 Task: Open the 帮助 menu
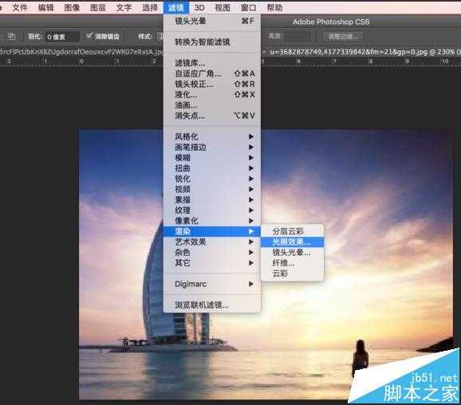click(274, 7)
